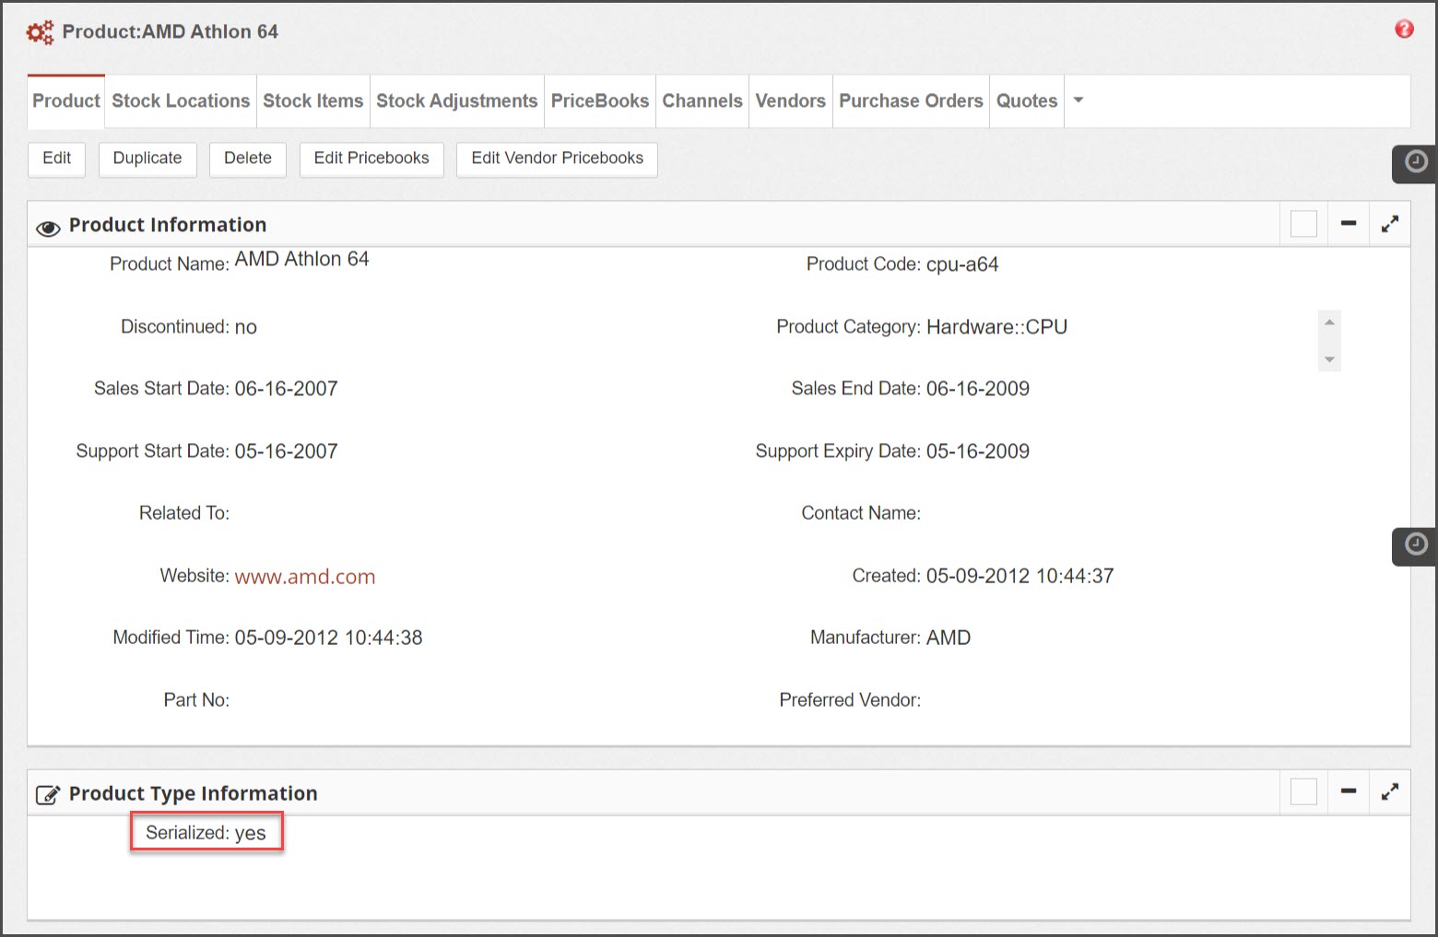
Task: Click Sales End Date value 06-16-2009
Action: 978,389
